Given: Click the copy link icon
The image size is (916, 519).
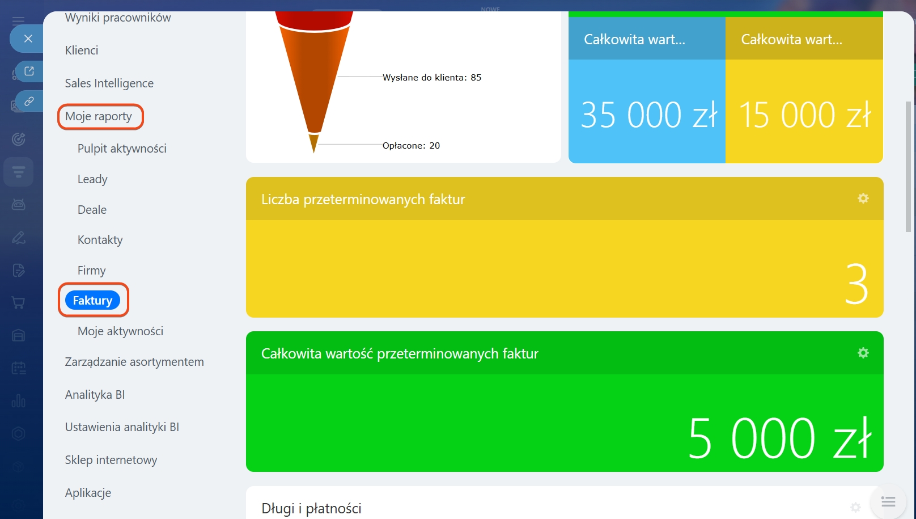Looking at the screenshot, I should [29, 102].
